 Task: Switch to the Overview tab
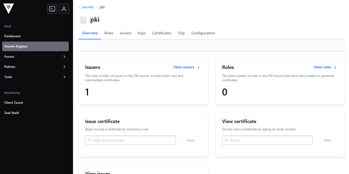point(90,33)
